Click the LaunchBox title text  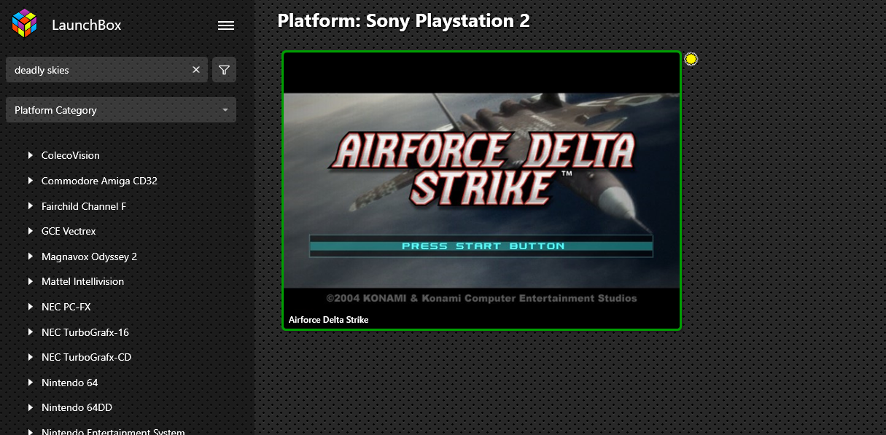[x=87, y=25]
